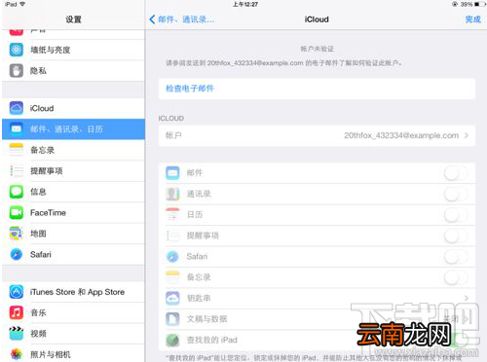Select 备忘录 (Notes) in settings sidebar
The width and height of the screenshot is (487, 362).
pyautogui.click(x=73, y=150)
